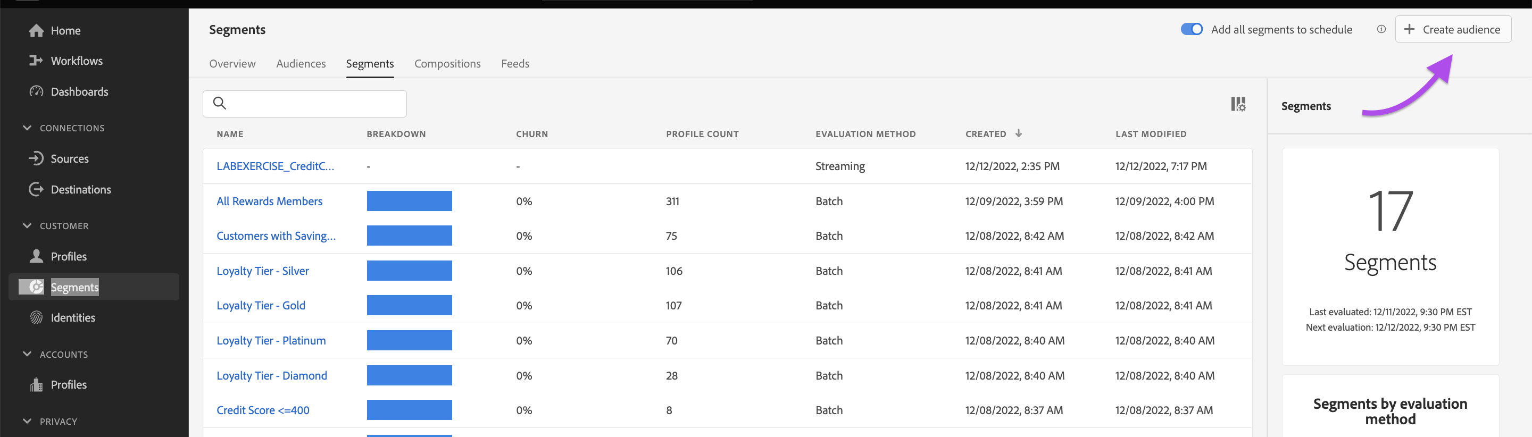Open Customers with Saving... segment
This screenshot has width=1532, height=437.
point(276,236)
